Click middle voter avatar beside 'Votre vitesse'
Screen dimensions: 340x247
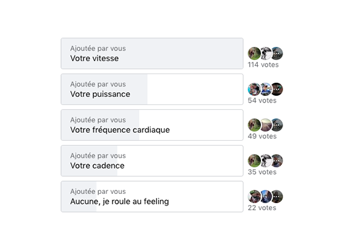tap(266, 53)
